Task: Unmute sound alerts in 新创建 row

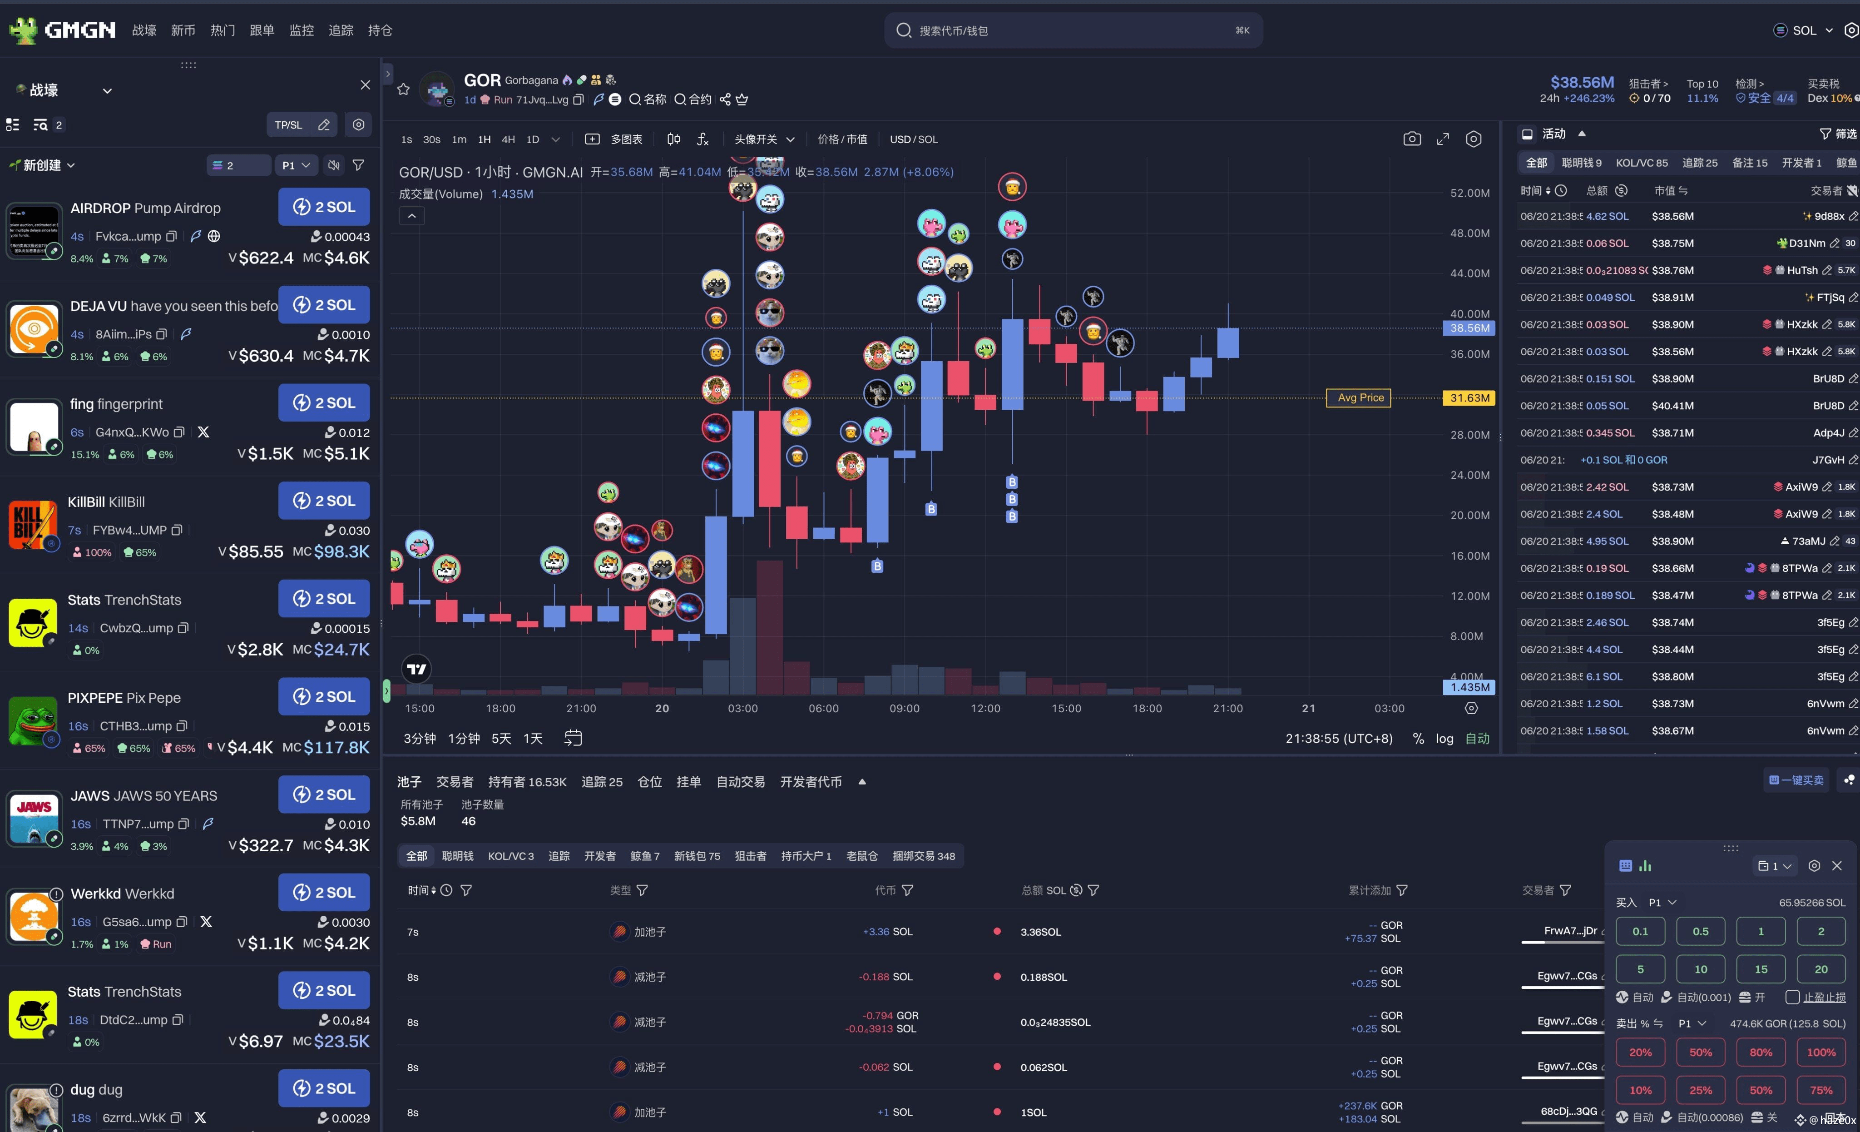Action: [333, 164]
